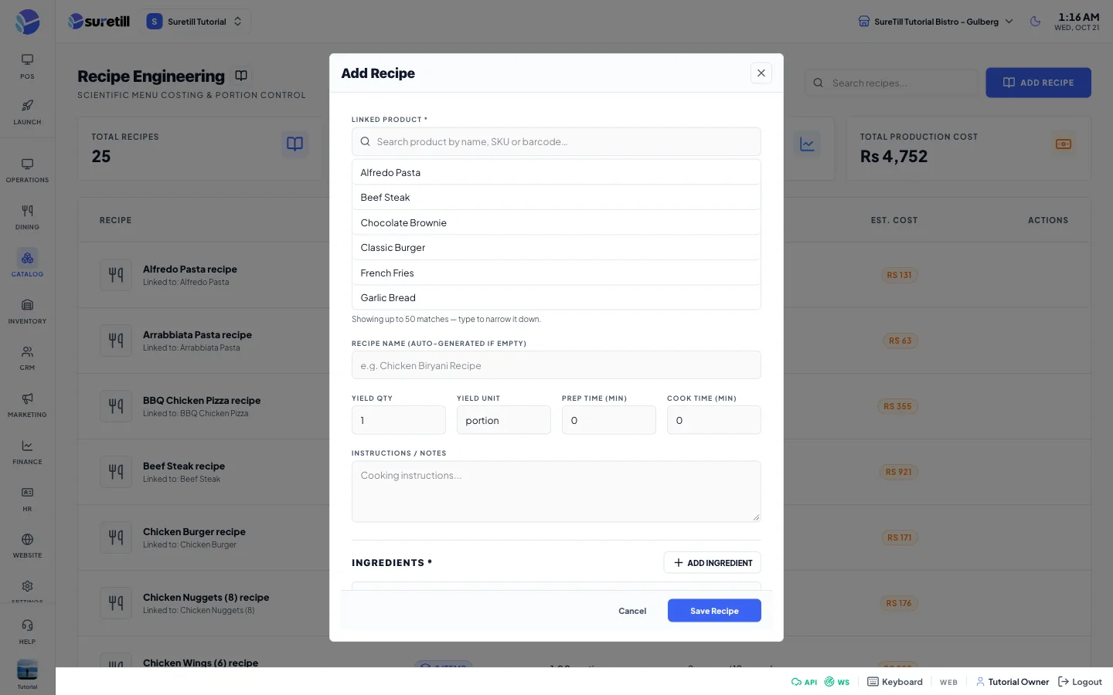Open the Dining sidebar section
The height and width of the screenshot is (695, 1113).
tap(27, 217)
